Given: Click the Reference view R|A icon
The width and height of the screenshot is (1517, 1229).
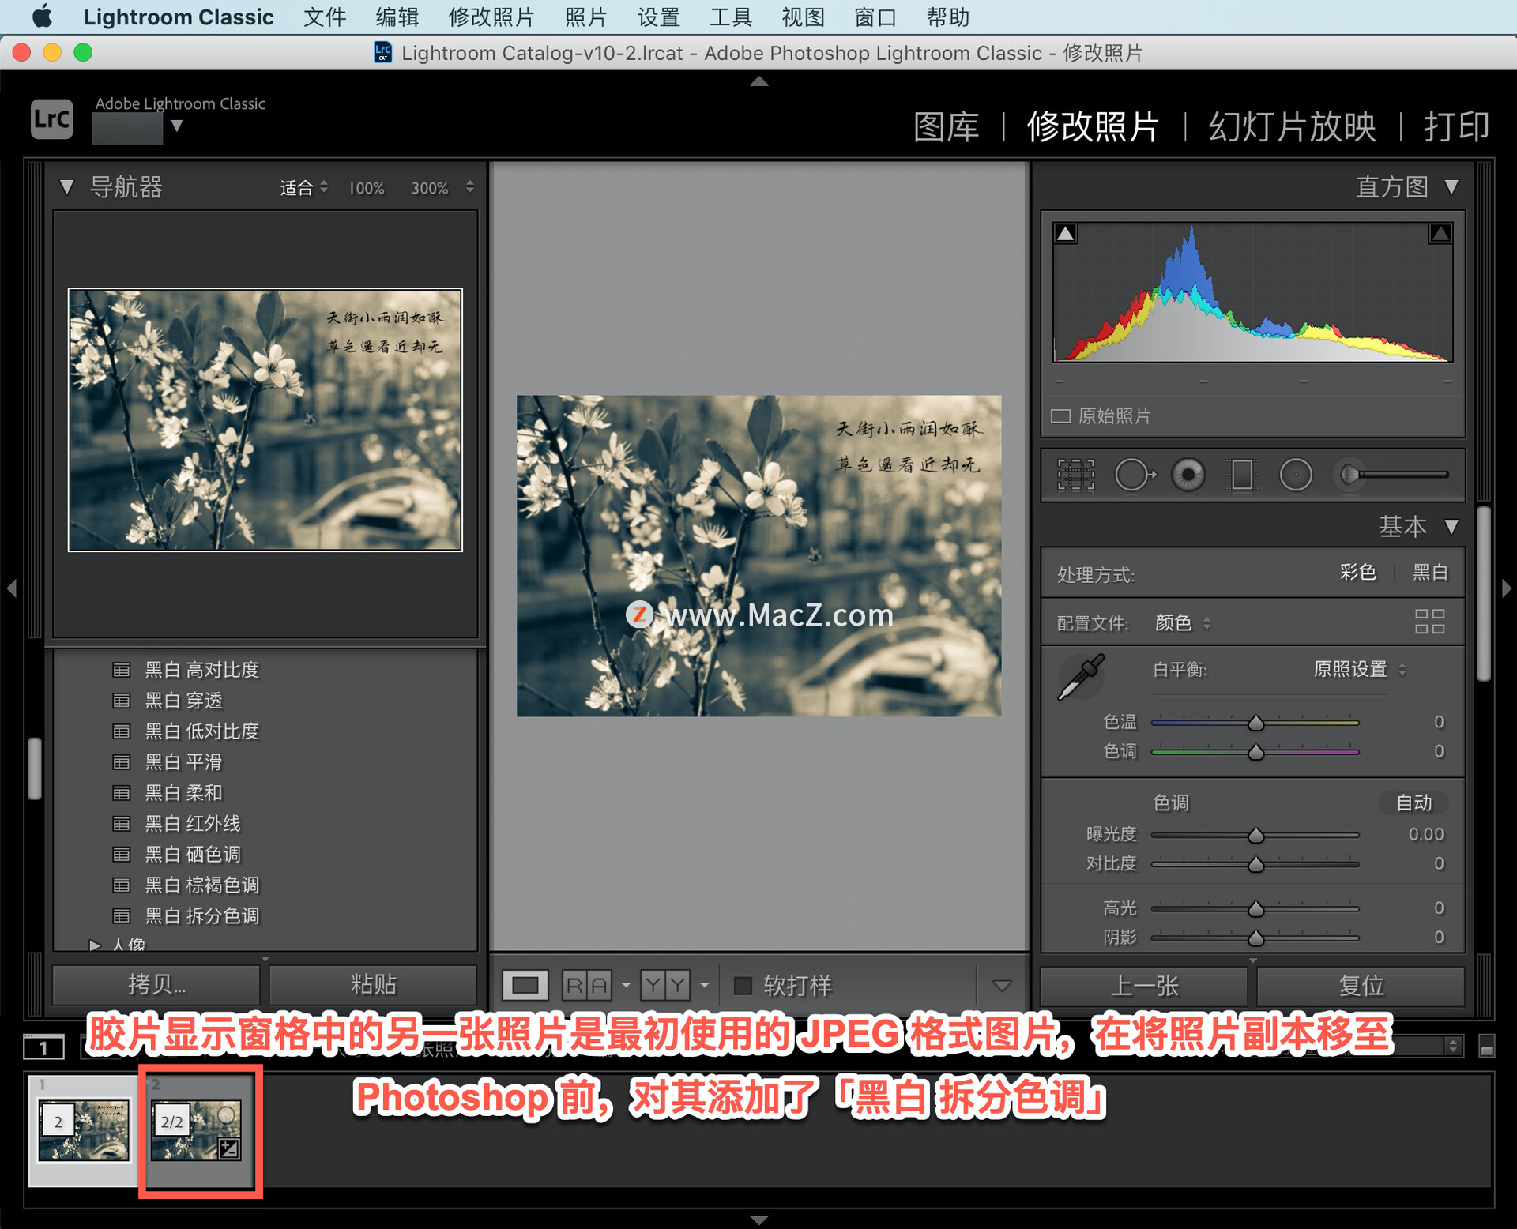Looking at the screenshot, I should [587, 986].
